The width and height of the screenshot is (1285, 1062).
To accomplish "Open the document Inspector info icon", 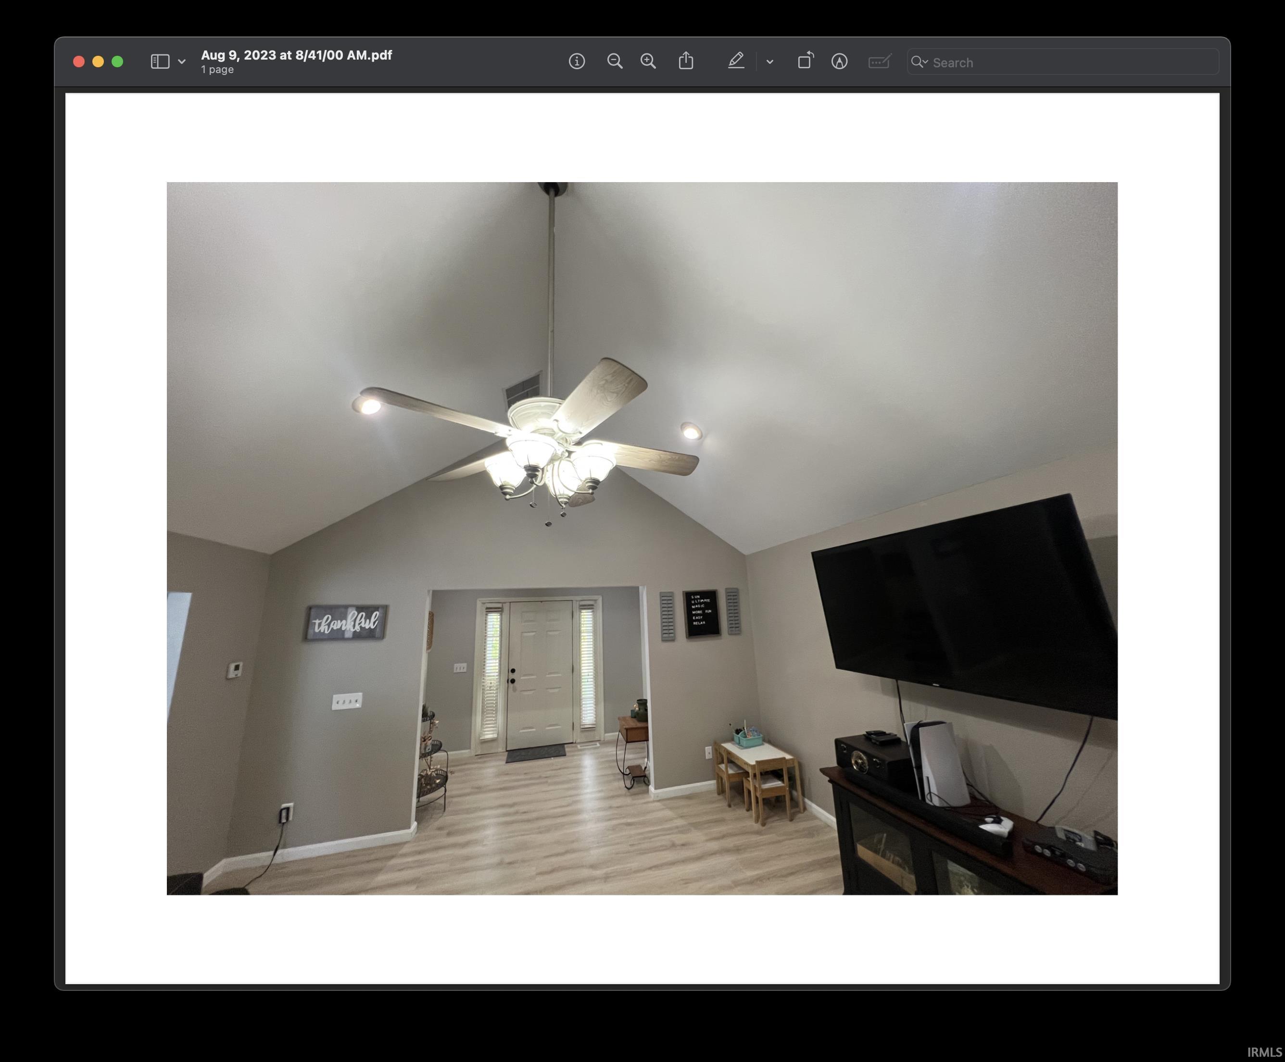I will coord(577,62).
